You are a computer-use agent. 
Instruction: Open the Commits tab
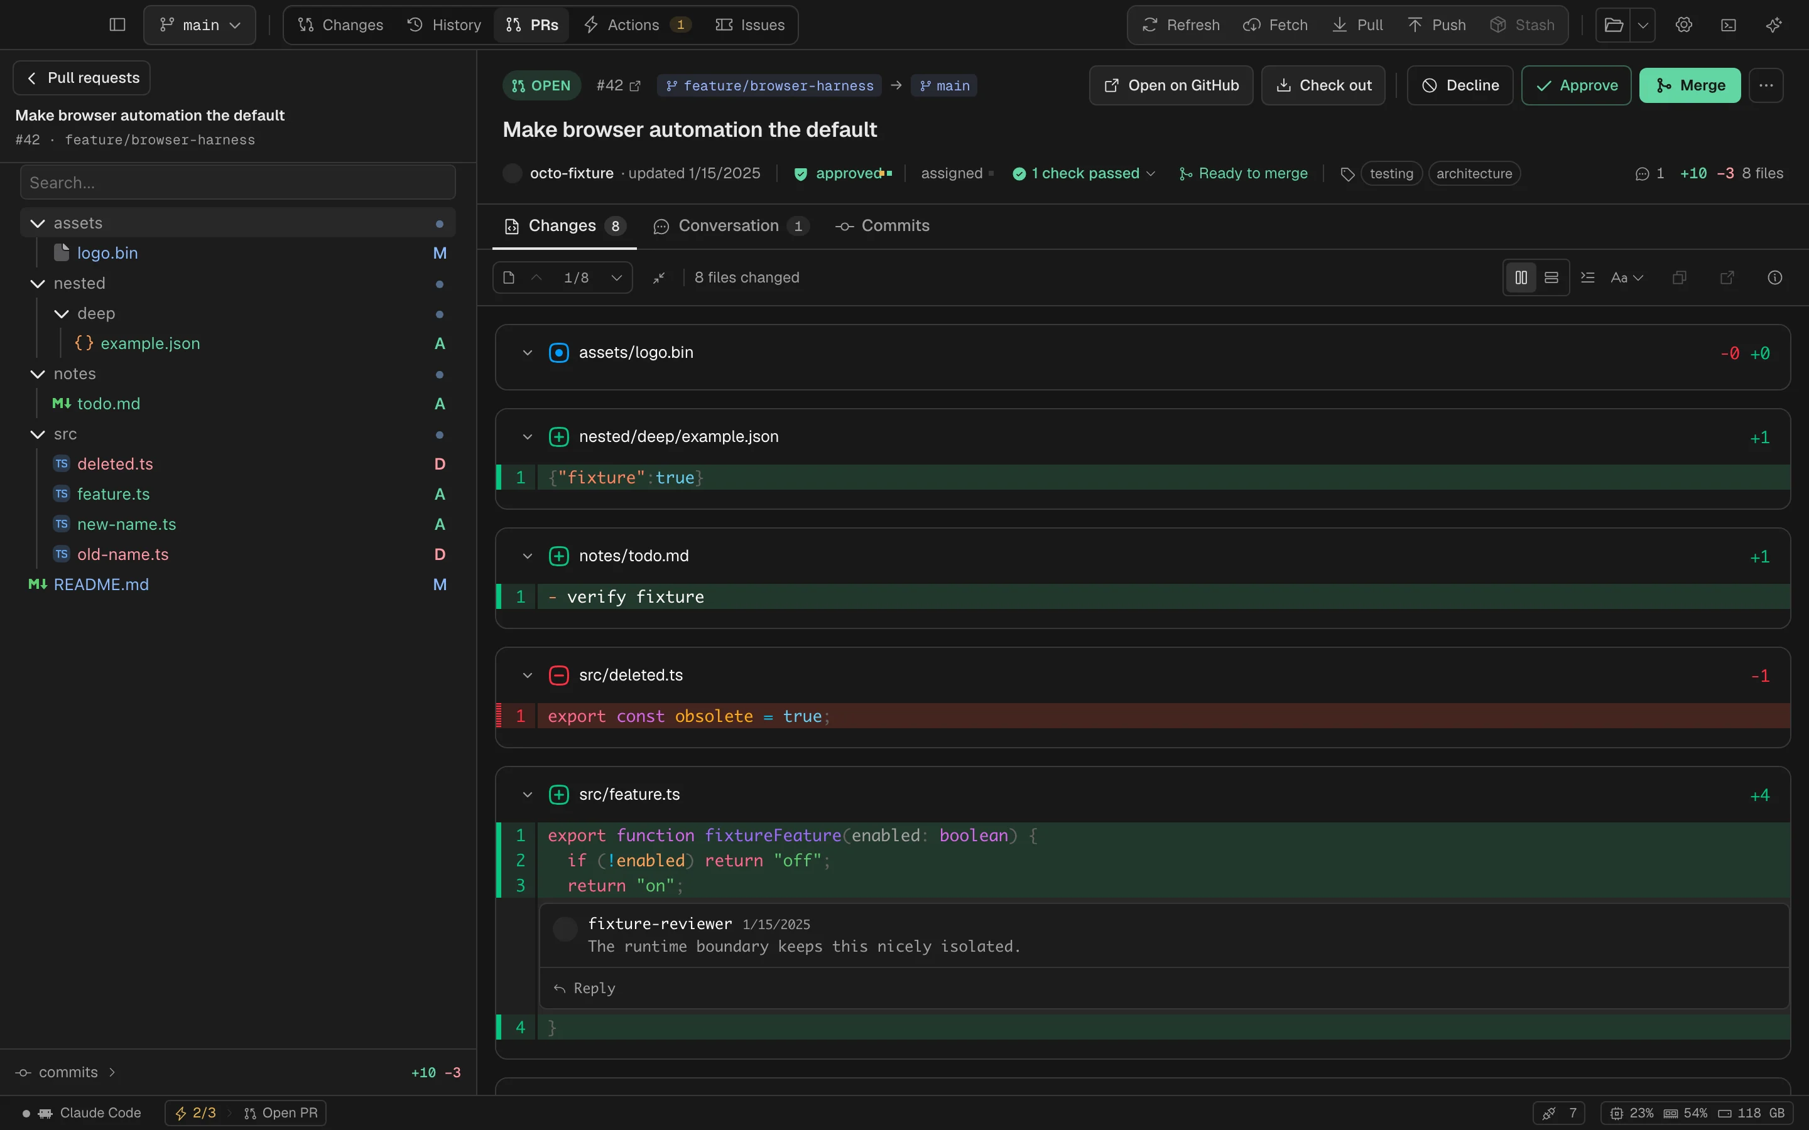click(882, 226)
